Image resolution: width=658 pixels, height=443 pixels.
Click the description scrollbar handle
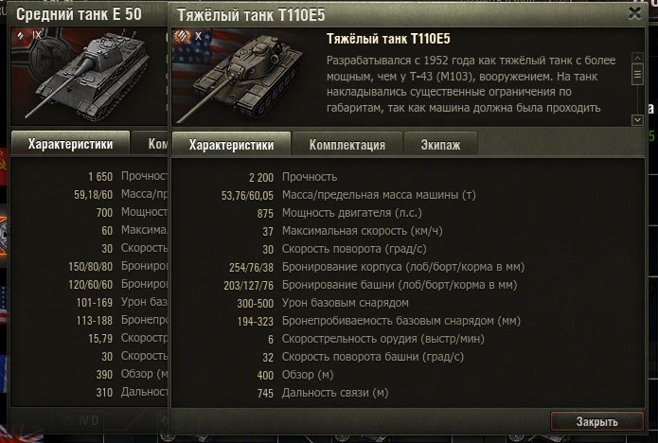(637, 74)
